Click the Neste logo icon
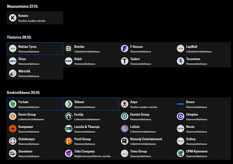The width and height of the screenshot is (233, 164). [181, 129]
